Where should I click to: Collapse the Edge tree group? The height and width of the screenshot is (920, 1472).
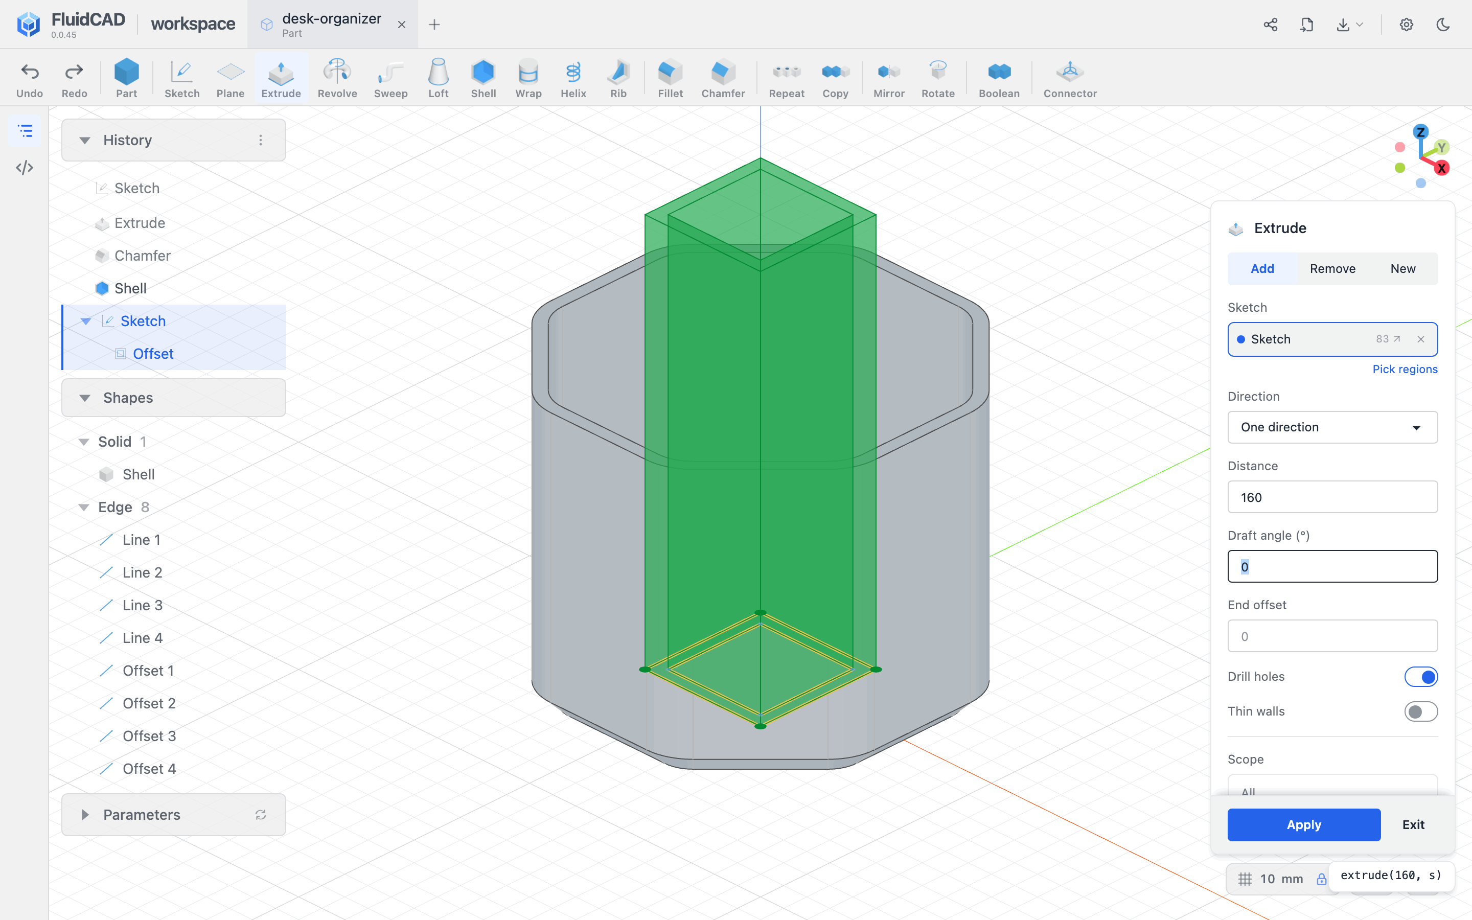point(84,508)
